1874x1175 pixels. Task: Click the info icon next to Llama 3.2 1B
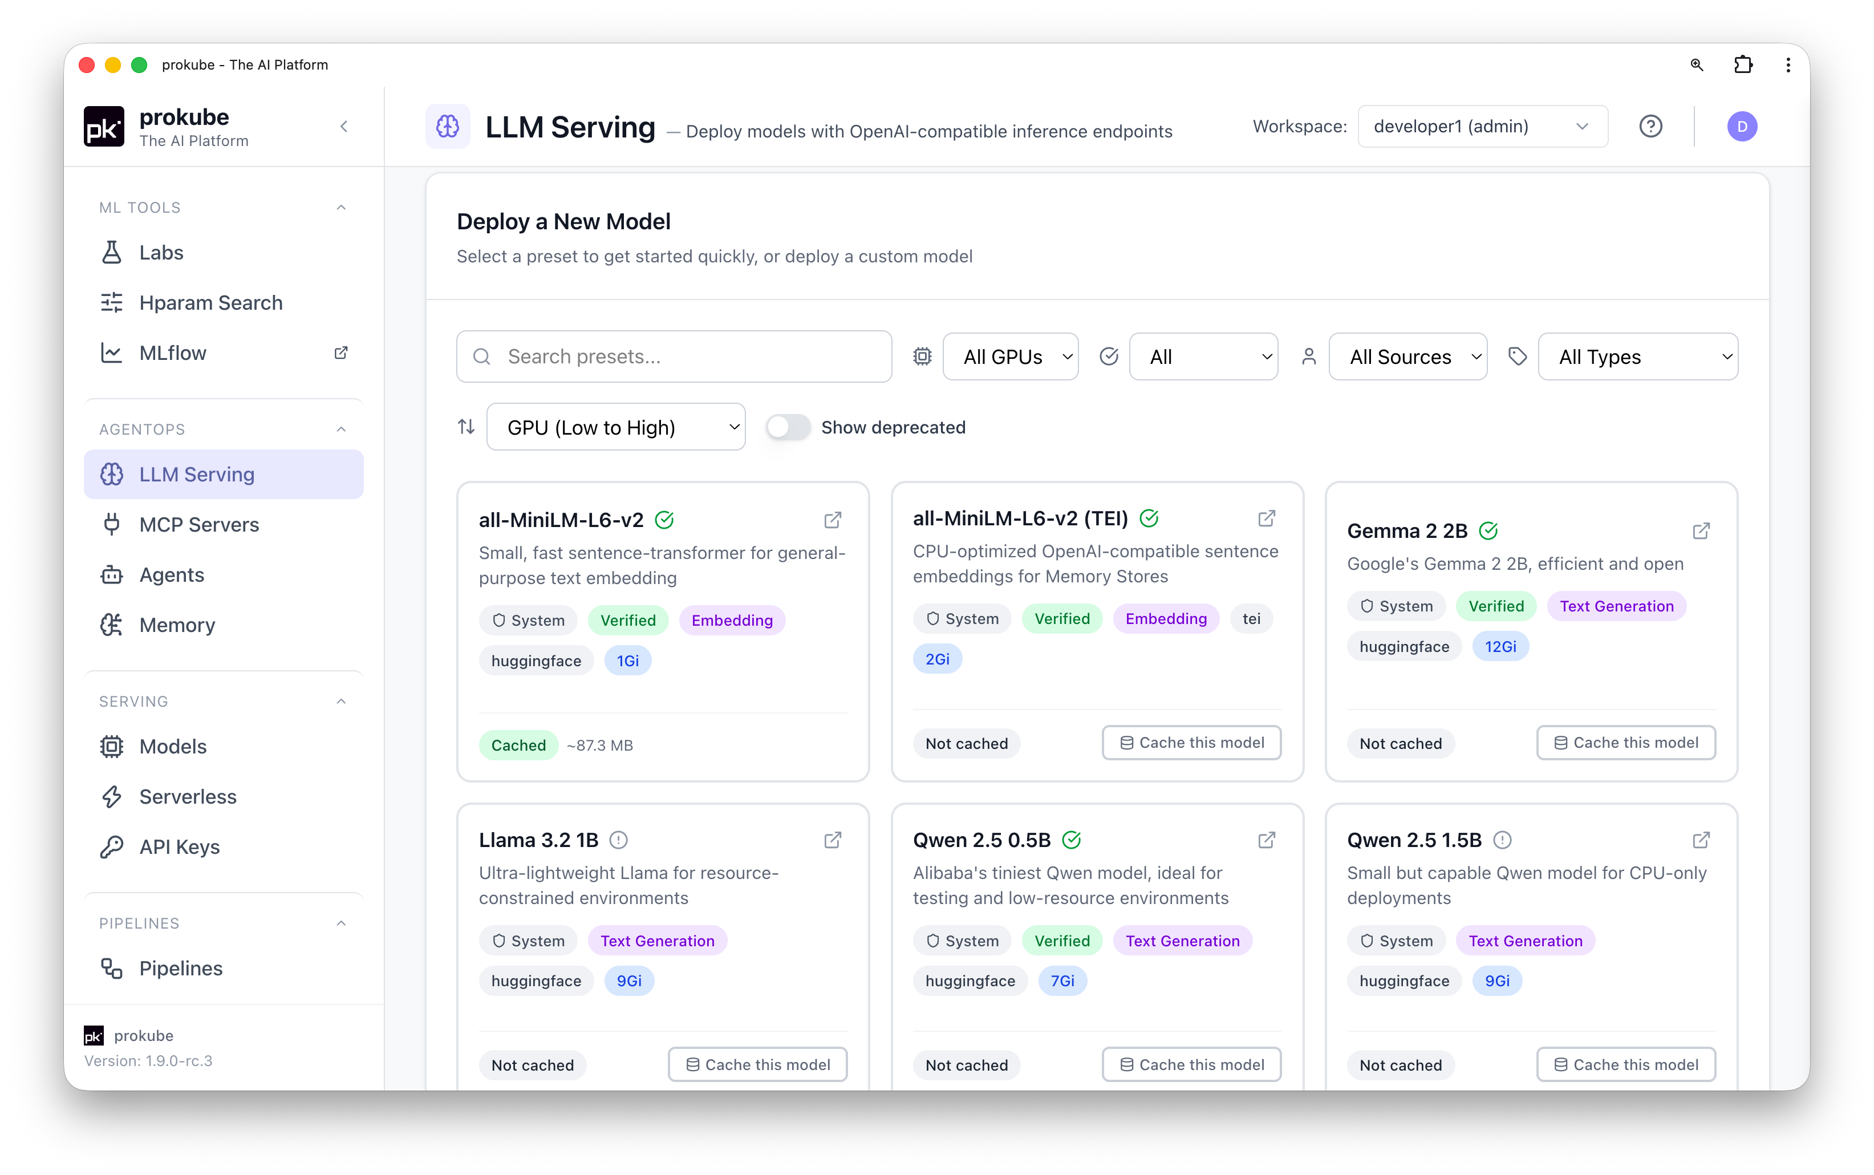point(618,840)
